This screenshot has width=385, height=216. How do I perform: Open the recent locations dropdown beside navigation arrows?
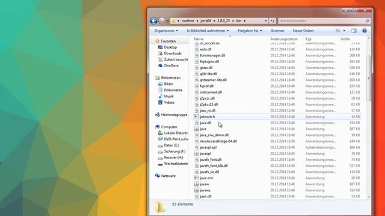coord(168,21)
